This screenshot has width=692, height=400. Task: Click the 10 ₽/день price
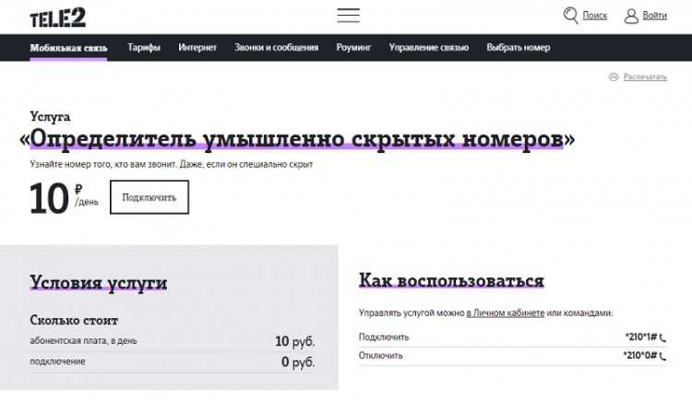coord(64,198)
